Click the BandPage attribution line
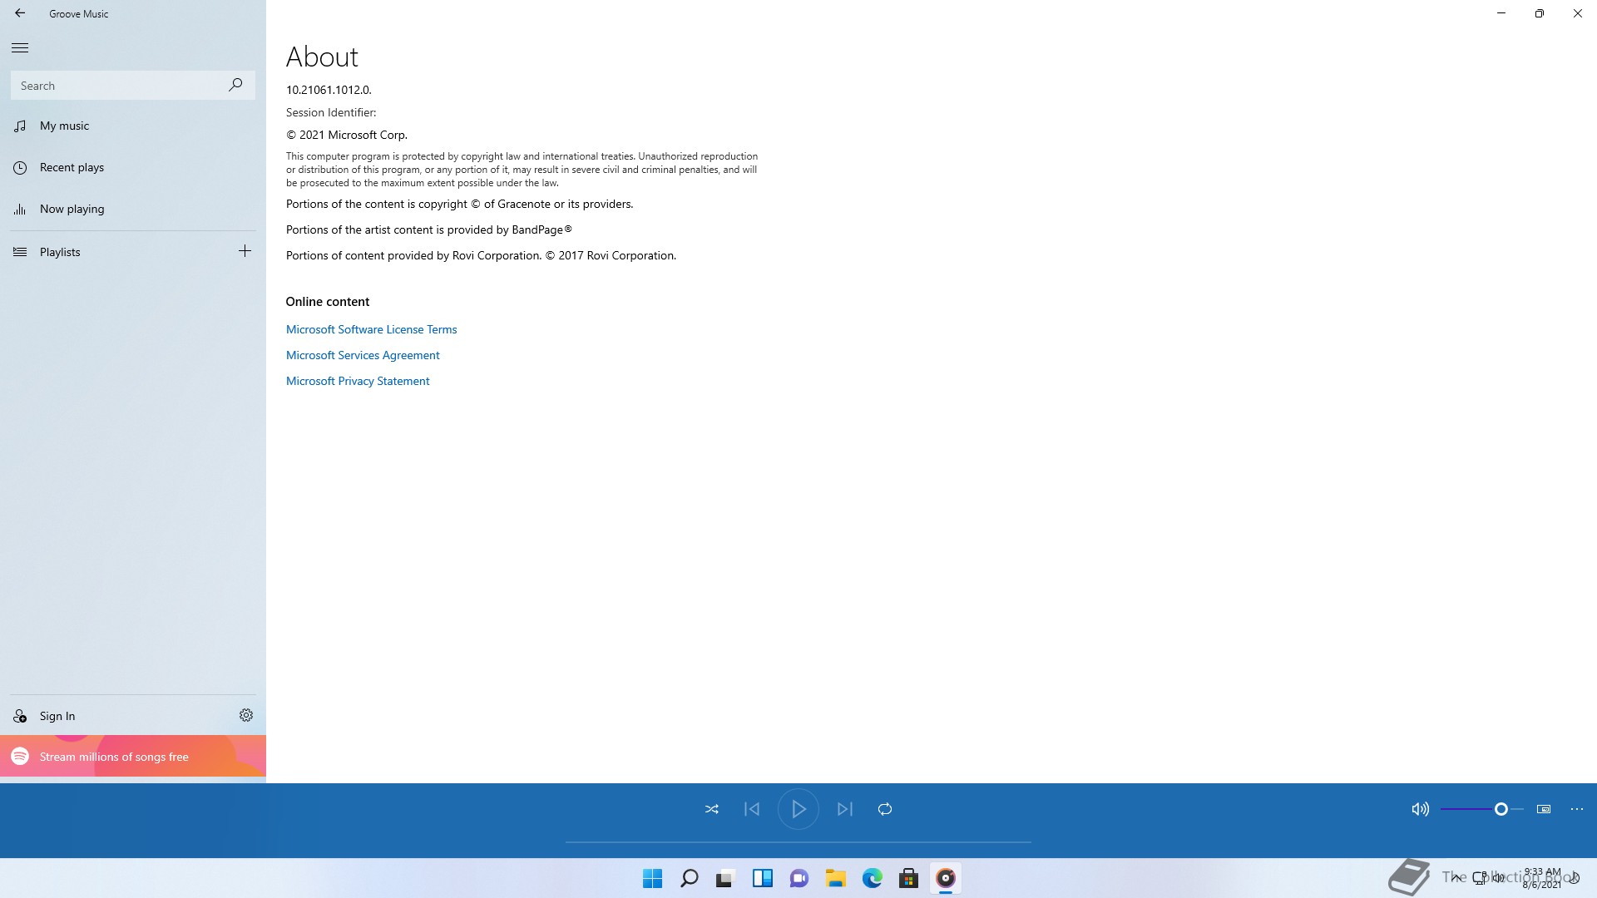Viewport: 1597px width, 898px height. [x=429, y=229]
